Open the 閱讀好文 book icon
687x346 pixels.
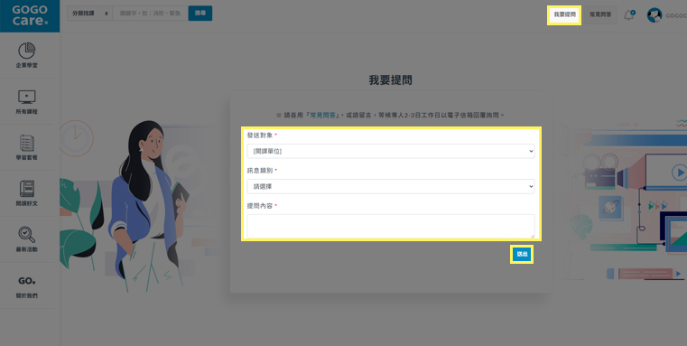27,189
